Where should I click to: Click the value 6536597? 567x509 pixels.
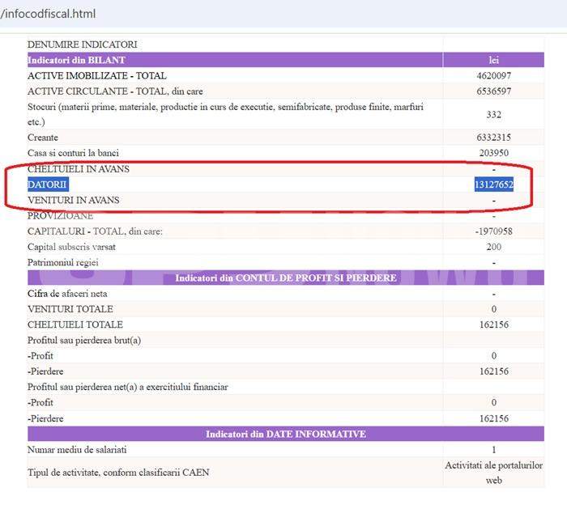[x=493, y=91]
